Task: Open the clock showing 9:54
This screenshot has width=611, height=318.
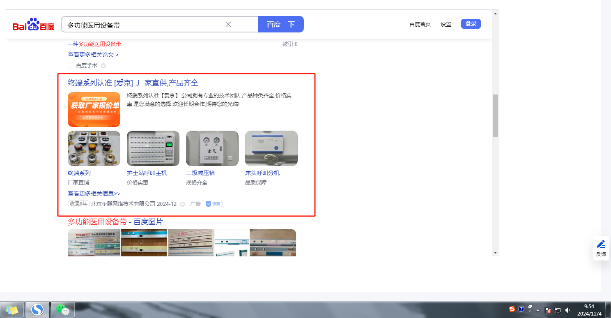Action: click(589, 310)
